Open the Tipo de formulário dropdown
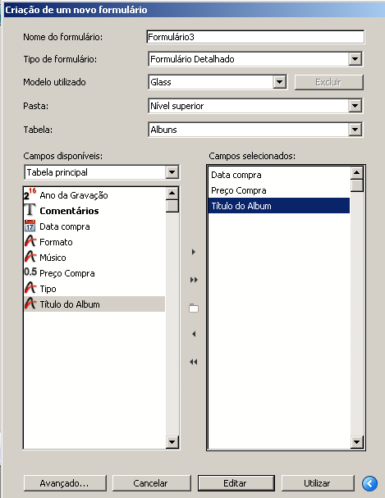Viewport: 385px width, 498px height. point(355,59)
